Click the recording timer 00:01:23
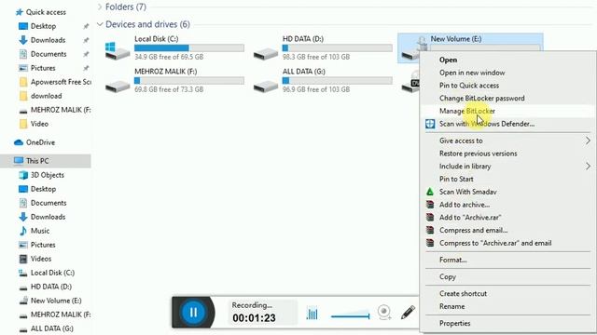The height and width of the screenshot is (335, 597). (254, 318)
